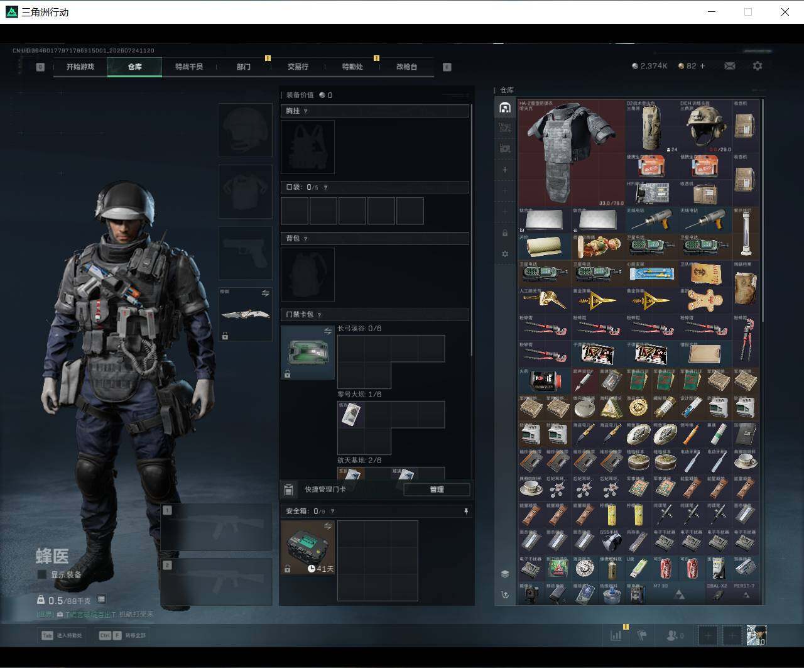Show help for 胸挂 chest rig section
804x668 pixels.
pyautogui.click(x=306, y=111)
